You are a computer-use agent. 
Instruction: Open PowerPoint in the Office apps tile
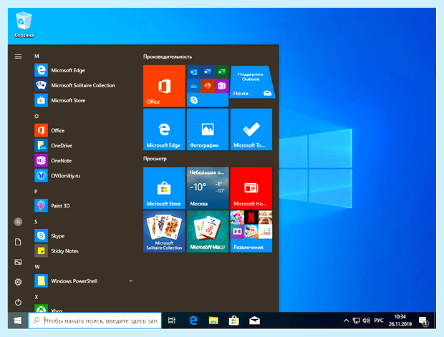point(208,86)
